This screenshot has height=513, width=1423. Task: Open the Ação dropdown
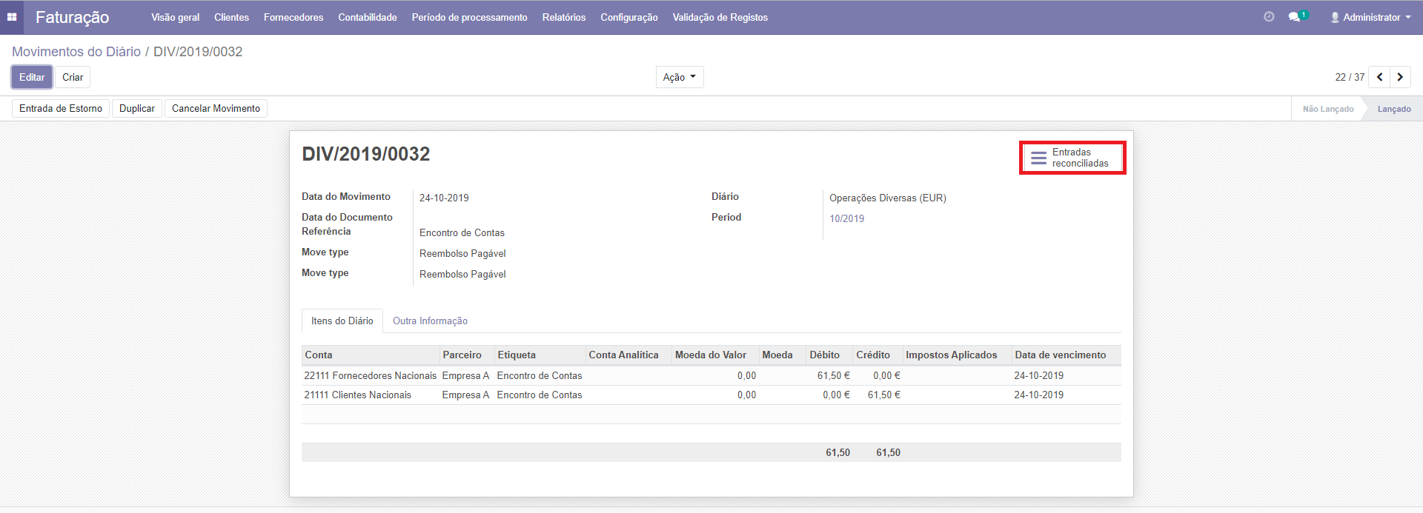tap(679, 77)
